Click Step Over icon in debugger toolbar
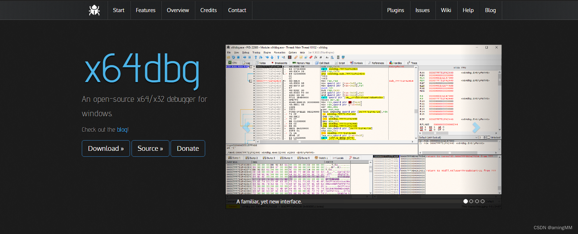The image size is (578, 234). point(261,57)
